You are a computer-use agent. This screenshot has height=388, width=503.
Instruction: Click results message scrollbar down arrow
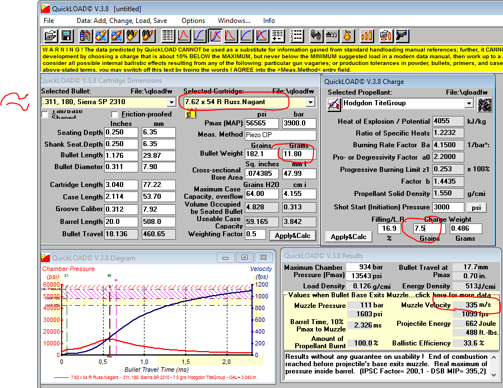click(494, 375)
